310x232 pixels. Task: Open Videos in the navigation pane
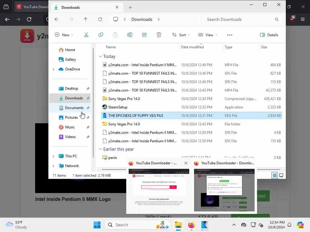coord(70,137)
